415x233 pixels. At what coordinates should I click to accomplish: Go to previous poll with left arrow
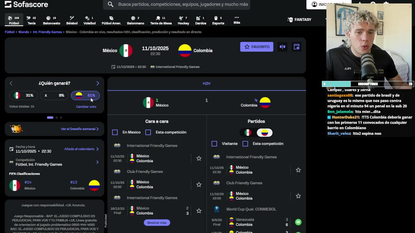coord(11,83)
